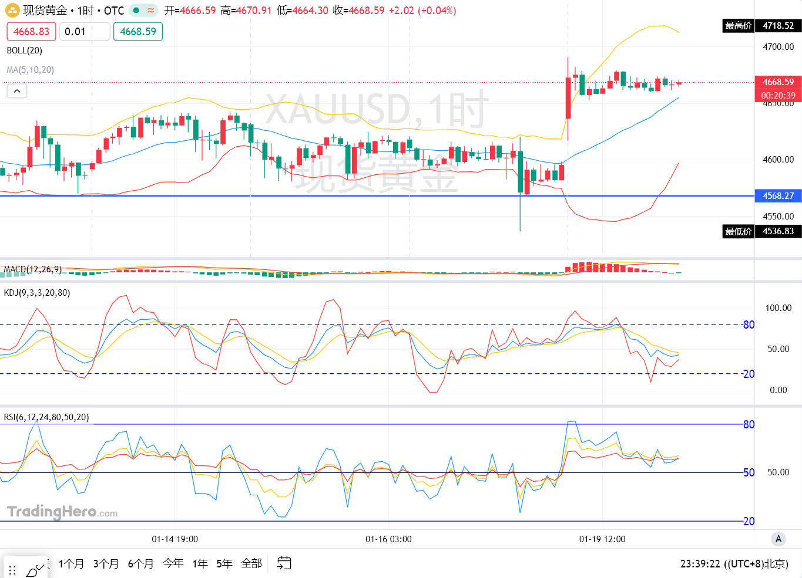Click the red sell price 4668.83 button
Screen dimensions: 802x578
tap(32, 32)
